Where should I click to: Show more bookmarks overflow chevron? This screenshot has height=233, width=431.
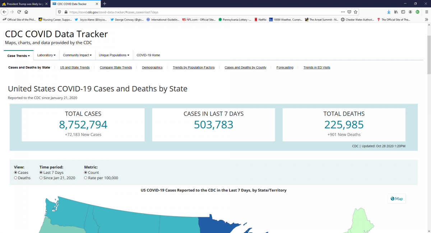coord(426,20)
